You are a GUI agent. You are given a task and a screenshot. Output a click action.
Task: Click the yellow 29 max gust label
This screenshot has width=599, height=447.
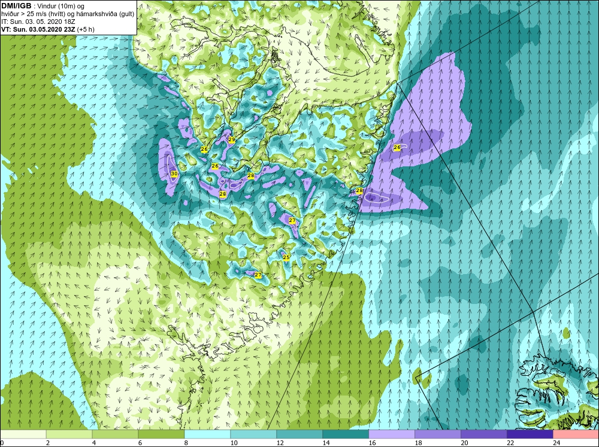(232, 139)
